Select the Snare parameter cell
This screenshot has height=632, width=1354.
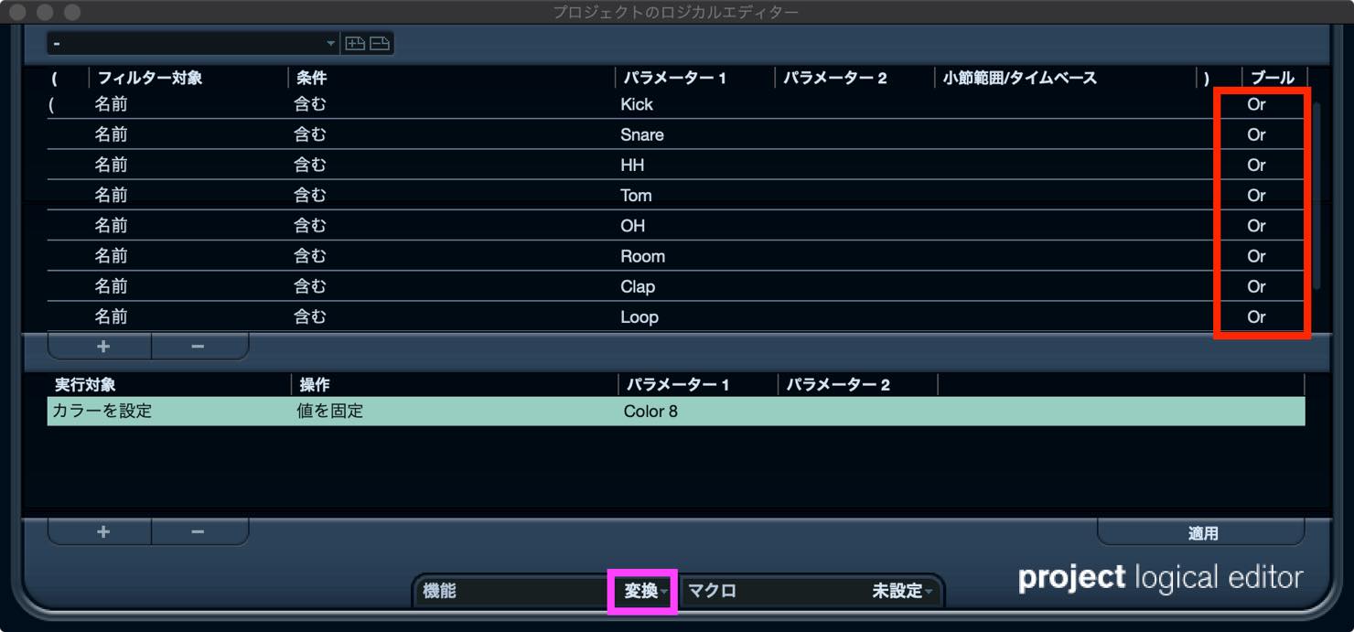pos(642,134)
